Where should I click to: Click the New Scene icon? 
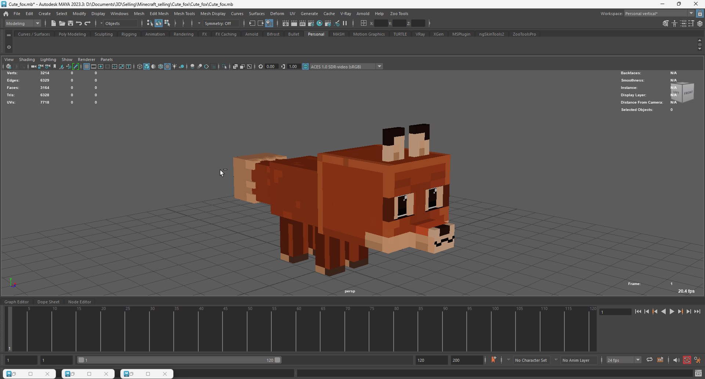pos(53,24)
